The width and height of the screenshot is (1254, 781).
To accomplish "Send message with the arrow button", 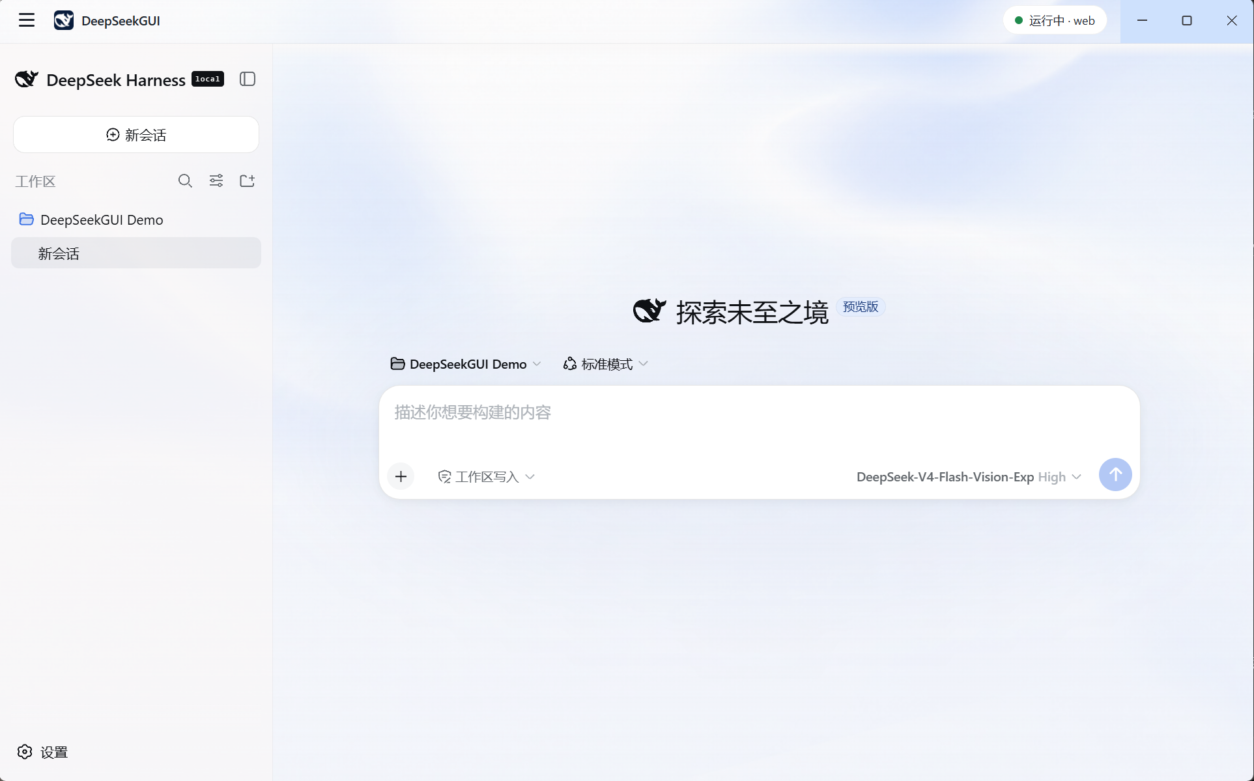I will click(x=1115, y=474).
